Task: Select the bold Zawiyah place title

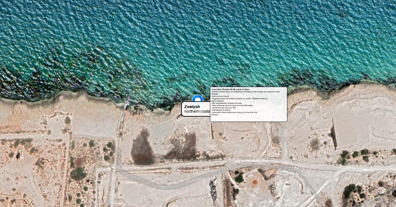Action: click(192, 107)
